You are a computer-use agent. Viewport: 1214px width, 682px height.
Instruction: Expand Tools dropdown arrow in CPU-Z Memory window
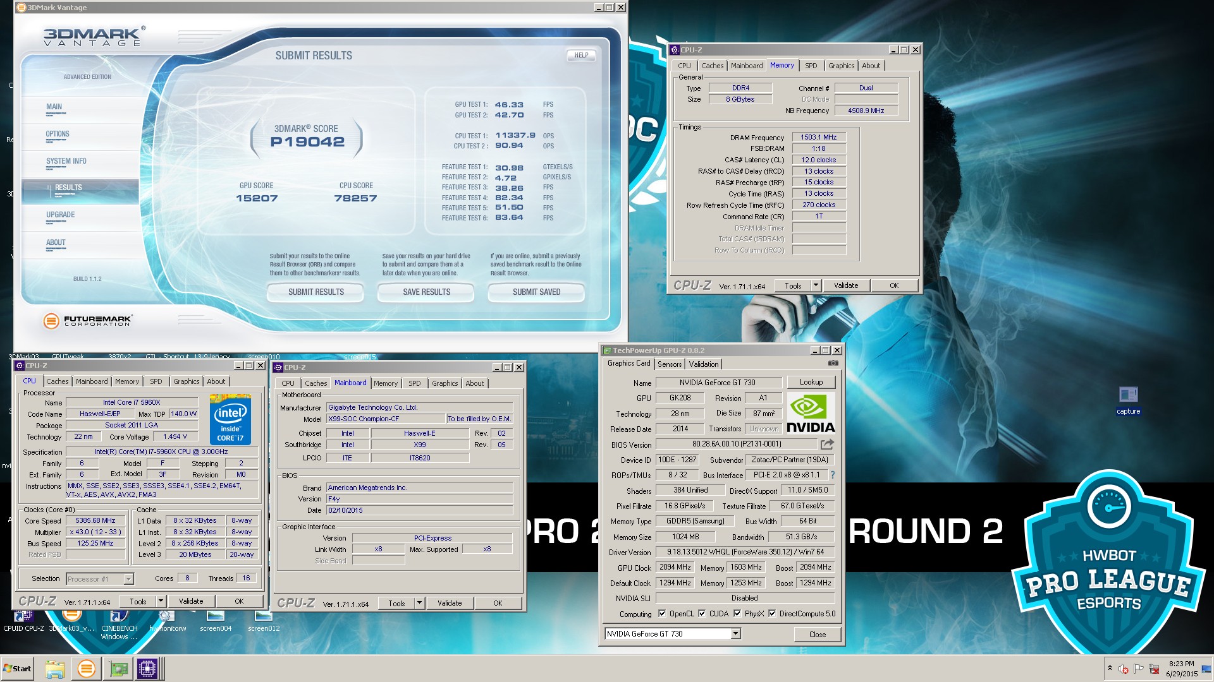tap(816, 285)
